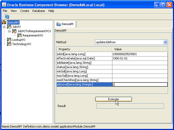
Task: Open the Database menu
Action: pyautogui.click(x=39, y=11)
